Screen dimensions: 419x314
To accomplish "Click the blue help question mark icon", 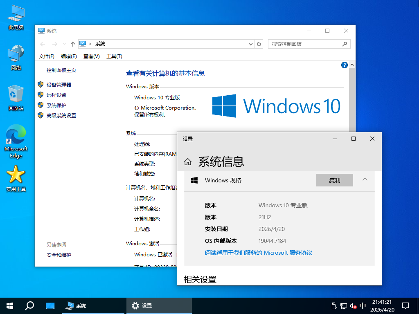I will tap(345, 65).
